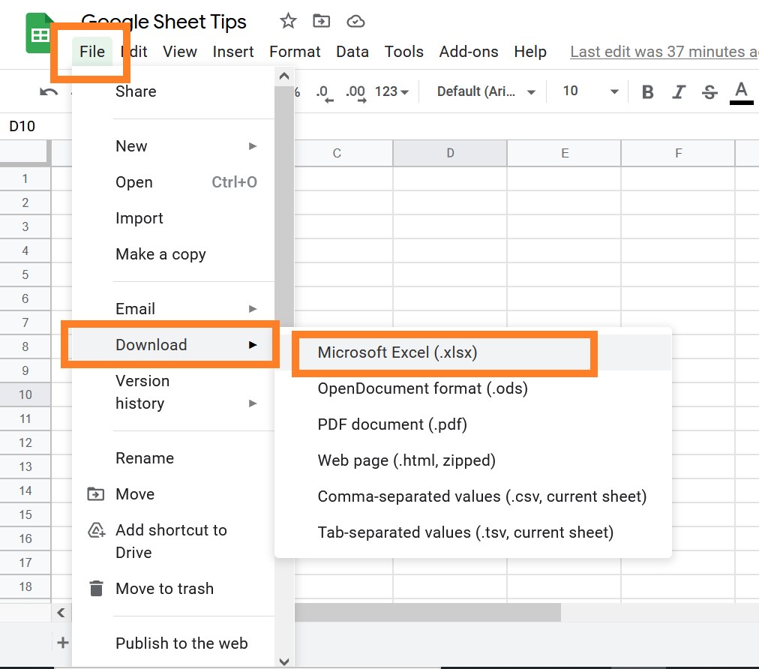
Task: Apply italic formatting
Action: pos(678,91)
